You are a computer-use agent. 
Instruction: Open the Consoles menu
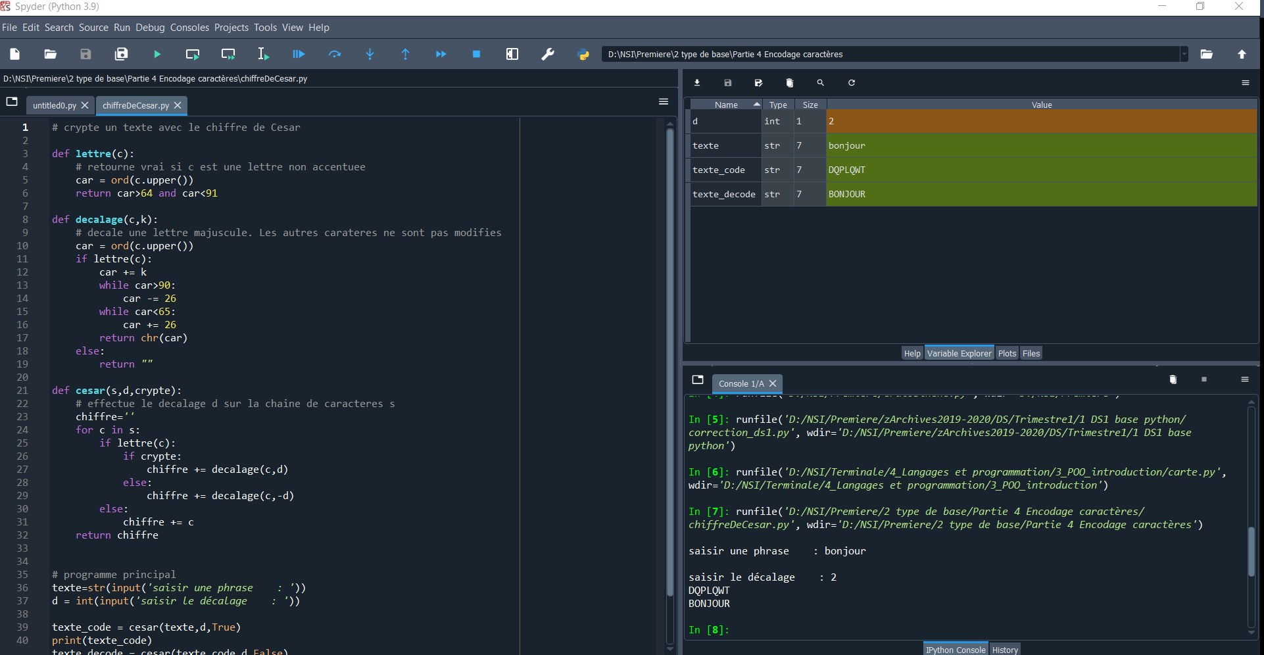(x=189, y=28)
